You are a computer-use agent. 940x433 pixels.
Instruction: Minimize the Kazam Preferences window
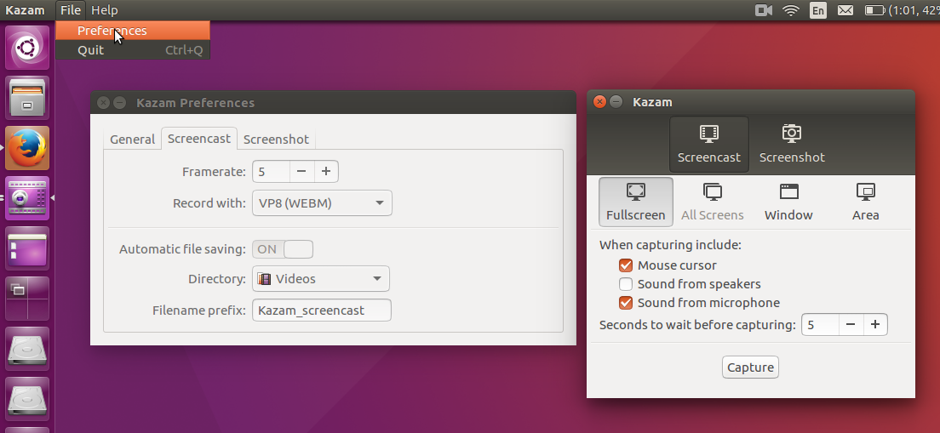tap(119, 102)
